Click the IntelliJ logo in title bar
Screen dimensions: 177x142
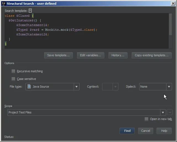pyautogui.click(x=4, y=4)
